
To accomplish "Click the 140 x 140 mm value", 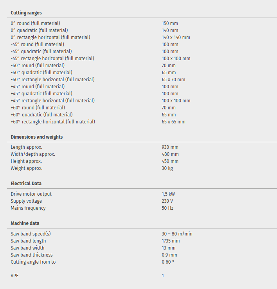I will (176, 37).
